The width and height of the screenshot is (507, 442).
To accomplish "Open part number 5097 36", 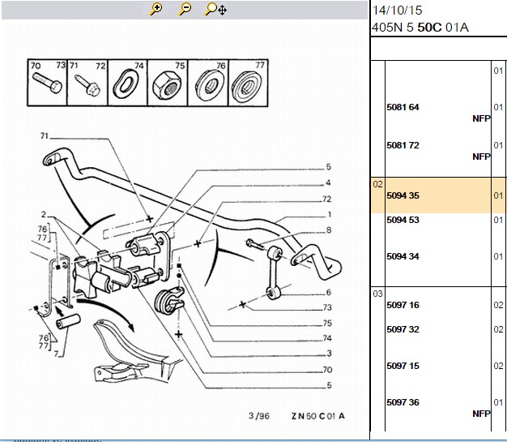I will (x=403, y=402).
